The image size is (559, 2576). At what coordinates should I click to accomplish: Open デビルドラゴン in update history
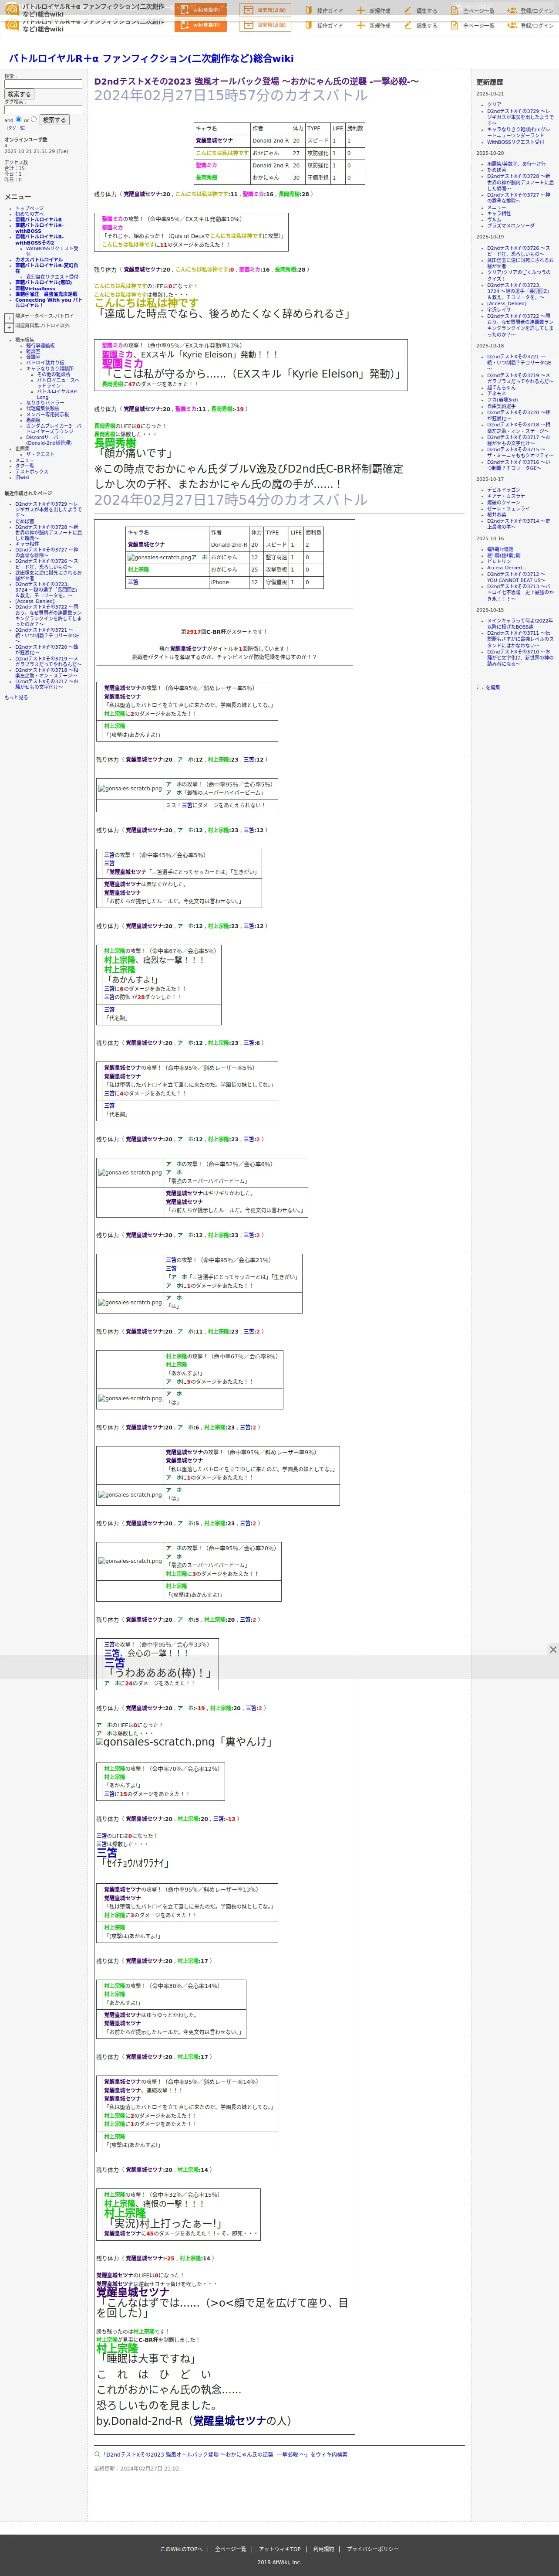[503, 490]
